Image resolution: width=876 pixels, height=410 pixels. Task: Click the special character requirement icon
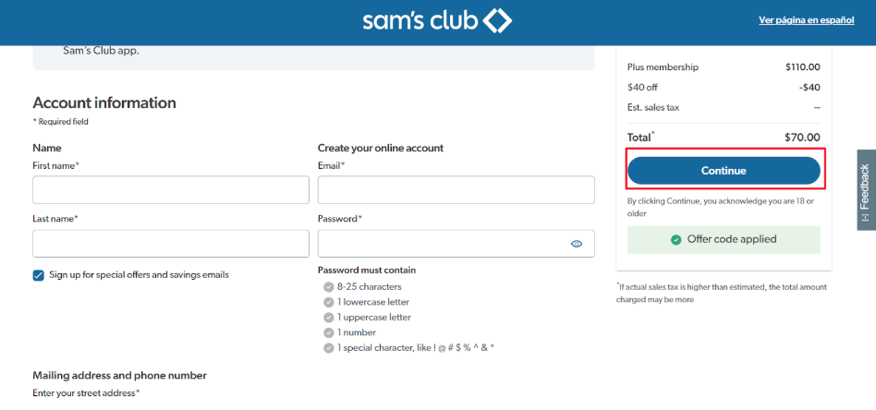[x=329, y=348]
